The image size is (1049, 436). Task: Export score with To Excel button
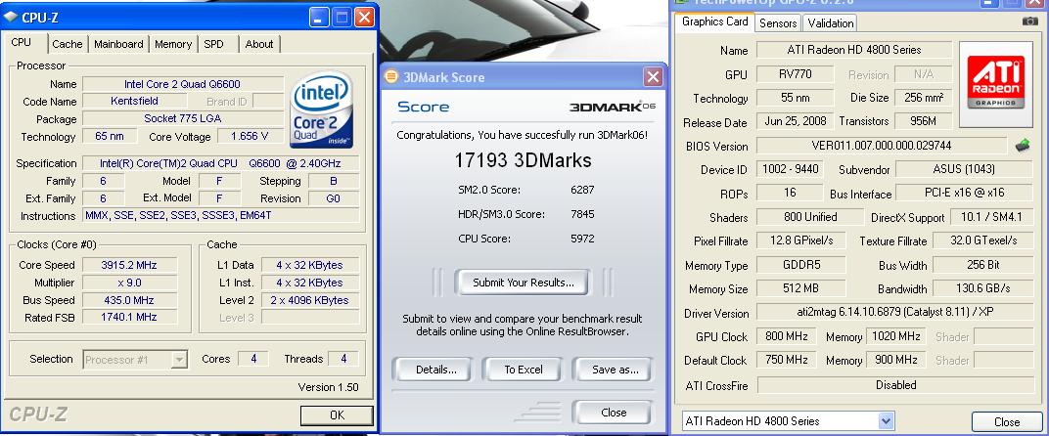pos(524,370)
